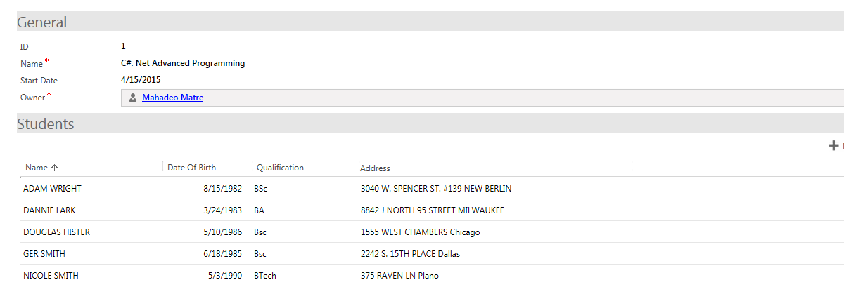Click the Start Date value 4/15/2015
Viewport: 844px width, 301px height.
[x=141, y=80]
